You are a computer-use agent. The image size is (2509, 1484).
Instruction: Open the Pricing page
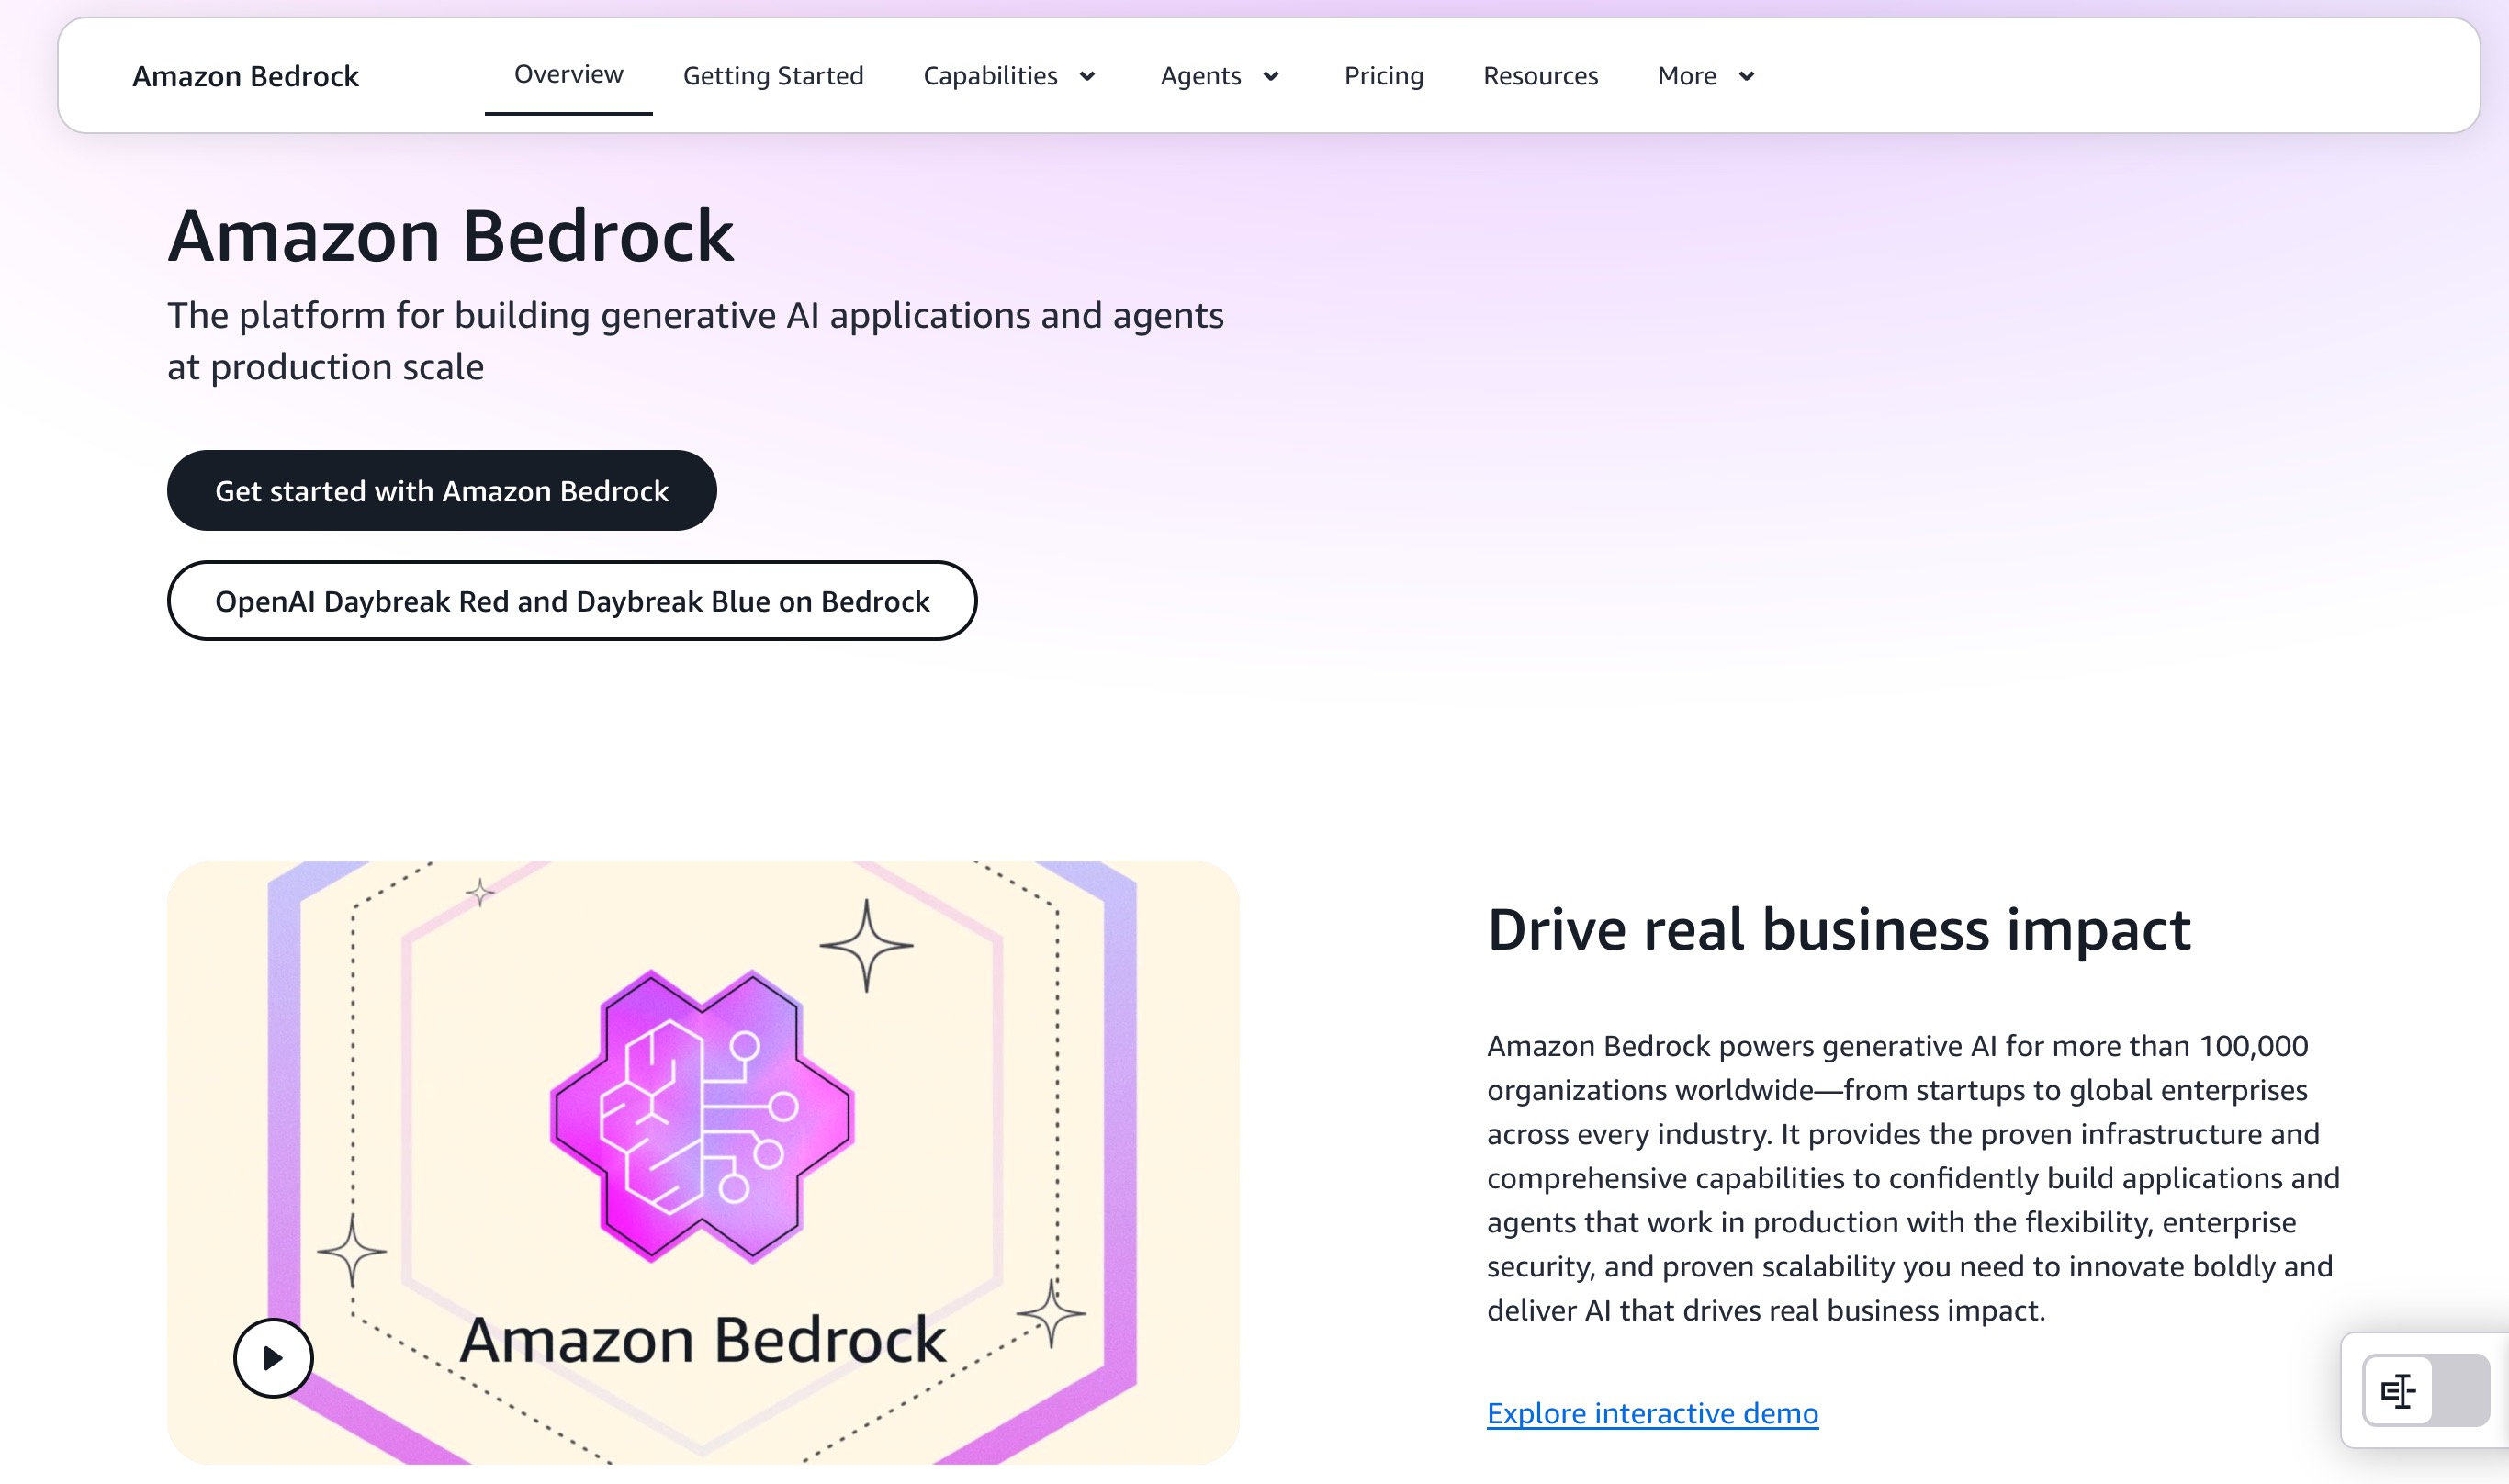pyautogui.click(x=1383, y=76)
